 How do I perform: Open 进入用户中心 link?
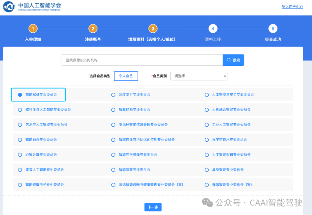click(x=292, y=7)
